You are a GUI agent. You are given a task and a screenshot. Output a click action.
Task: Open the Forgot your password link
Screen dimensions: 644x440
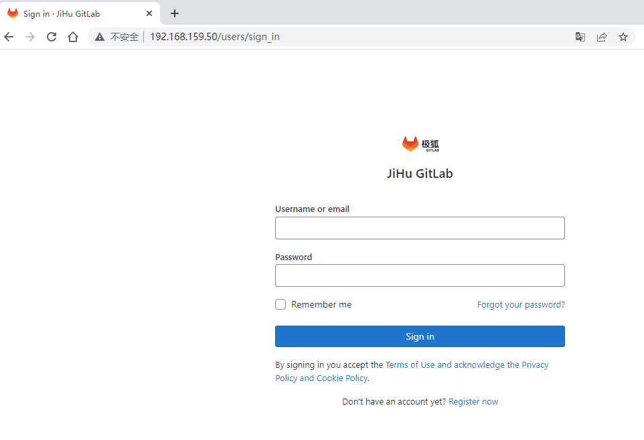521,304
